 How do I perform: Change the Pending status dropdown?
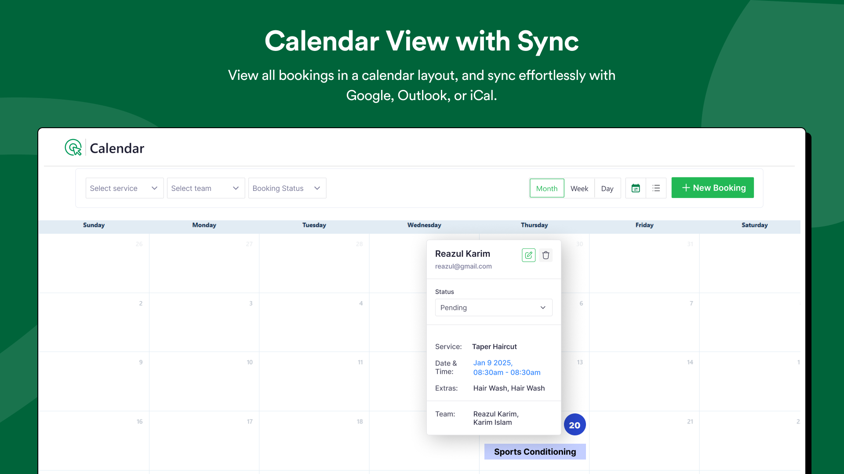(494, 308)
